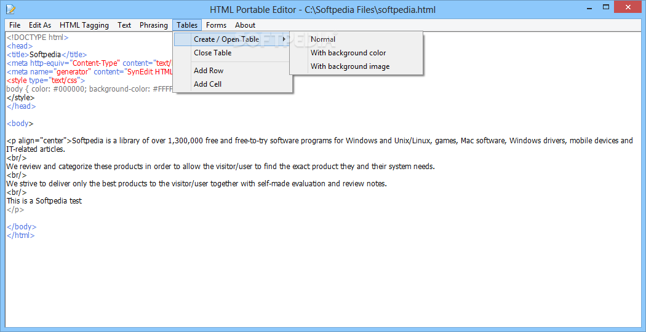Click the 'body { color: #000000' CSS line
This screenshot has height=332, width=646.
pyautogui.click(x=89, y=89)
